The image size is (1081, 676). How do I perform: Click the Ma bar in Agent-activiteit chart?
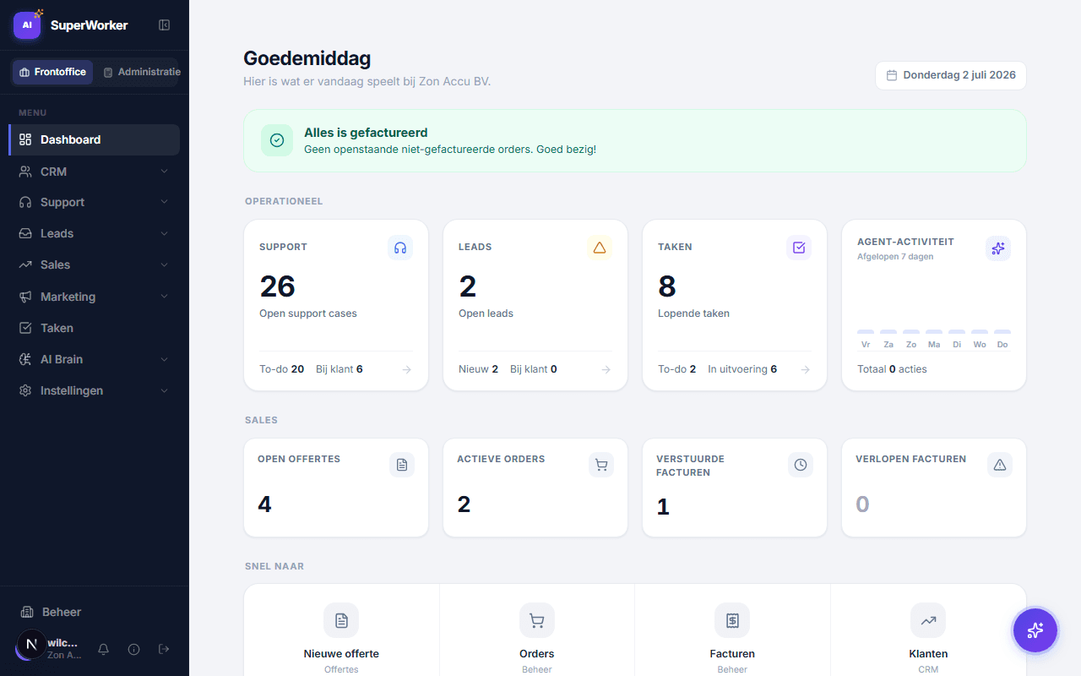pos(934,332)
